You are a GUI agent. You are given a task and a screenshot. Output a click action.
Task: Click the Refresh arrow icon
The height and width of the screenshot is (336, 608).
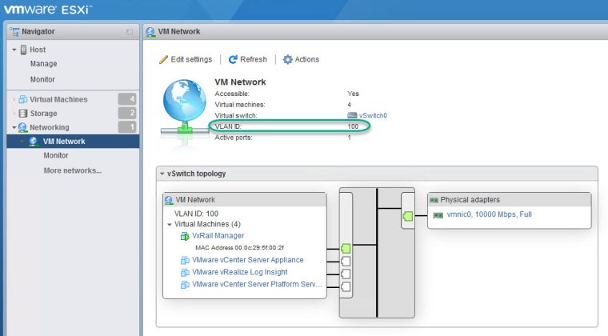pyautogui.click(x=233, y=59)
